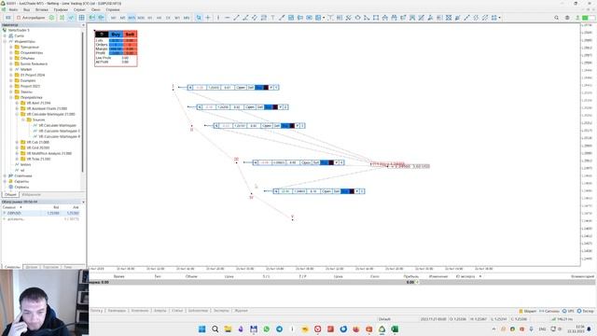Click Open button in panel row 2
The image size is (597, 336).
pos(250,107)
